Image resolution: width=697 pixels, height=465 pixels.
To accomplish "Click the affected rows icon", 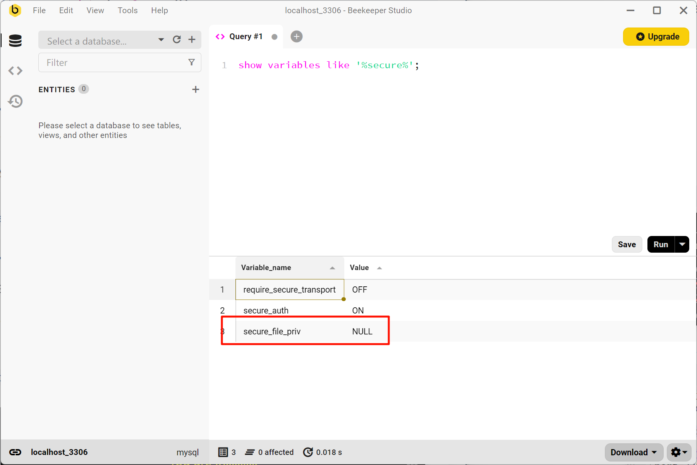I will (250, 452).
